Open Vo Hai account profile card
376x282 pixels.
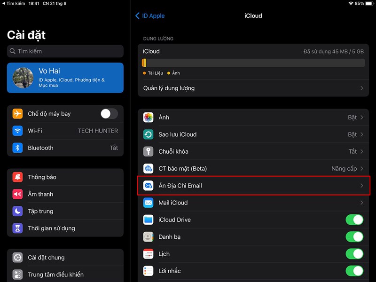click(x=65, y=78)
